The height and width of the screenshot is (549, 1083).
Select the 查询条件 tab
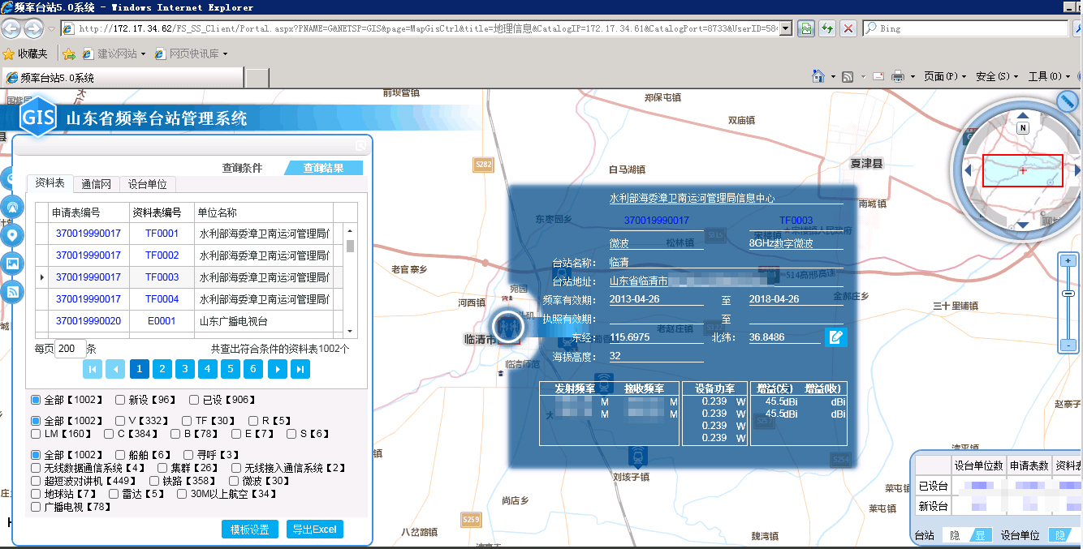[242, 168]
